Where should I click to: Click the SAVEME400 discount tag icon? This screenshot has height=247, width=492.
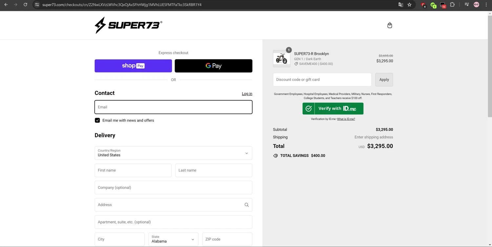click(296, 64)
